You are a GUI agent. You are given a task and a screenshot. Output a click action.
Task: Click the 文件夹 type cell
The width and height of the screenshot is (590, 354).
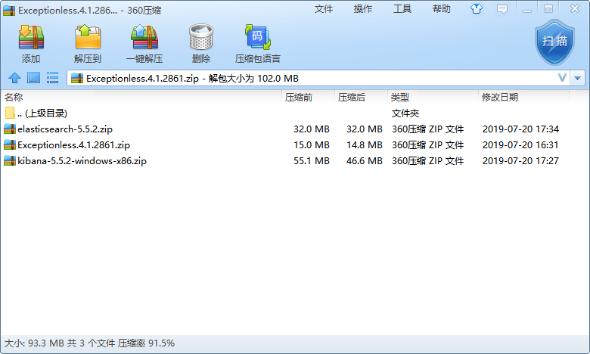[x=405, y=113]
